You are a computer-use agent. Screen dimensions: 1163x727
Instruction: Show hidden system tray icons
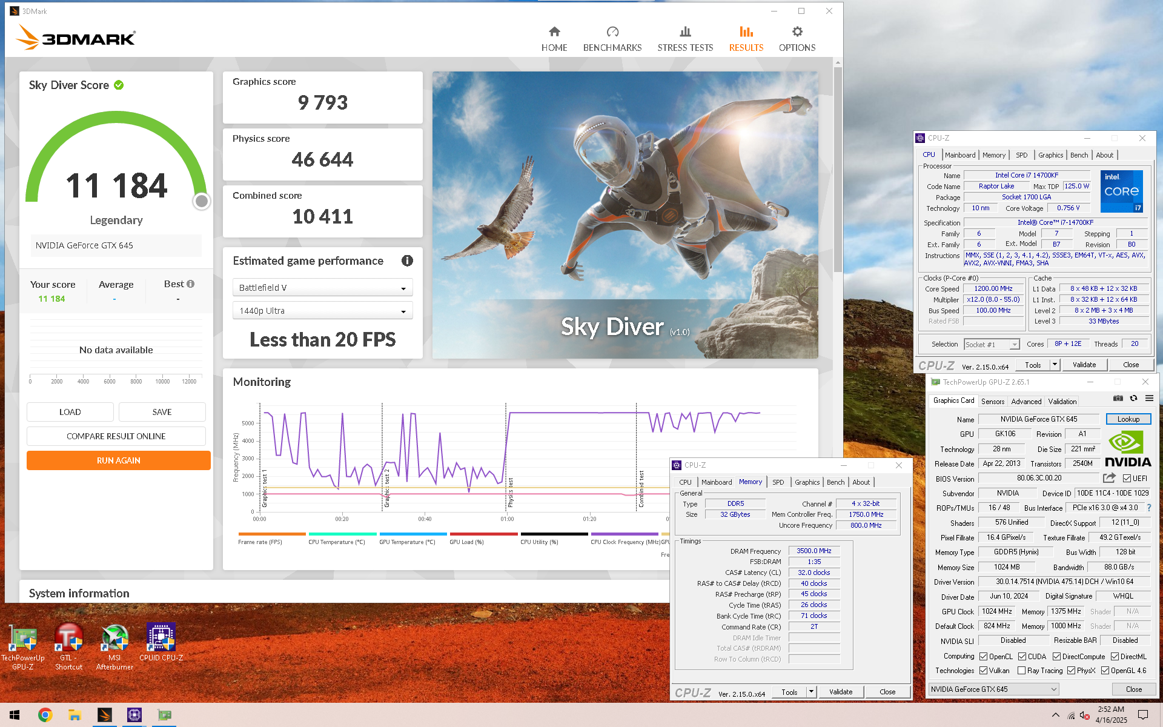tap(1056, 715)
